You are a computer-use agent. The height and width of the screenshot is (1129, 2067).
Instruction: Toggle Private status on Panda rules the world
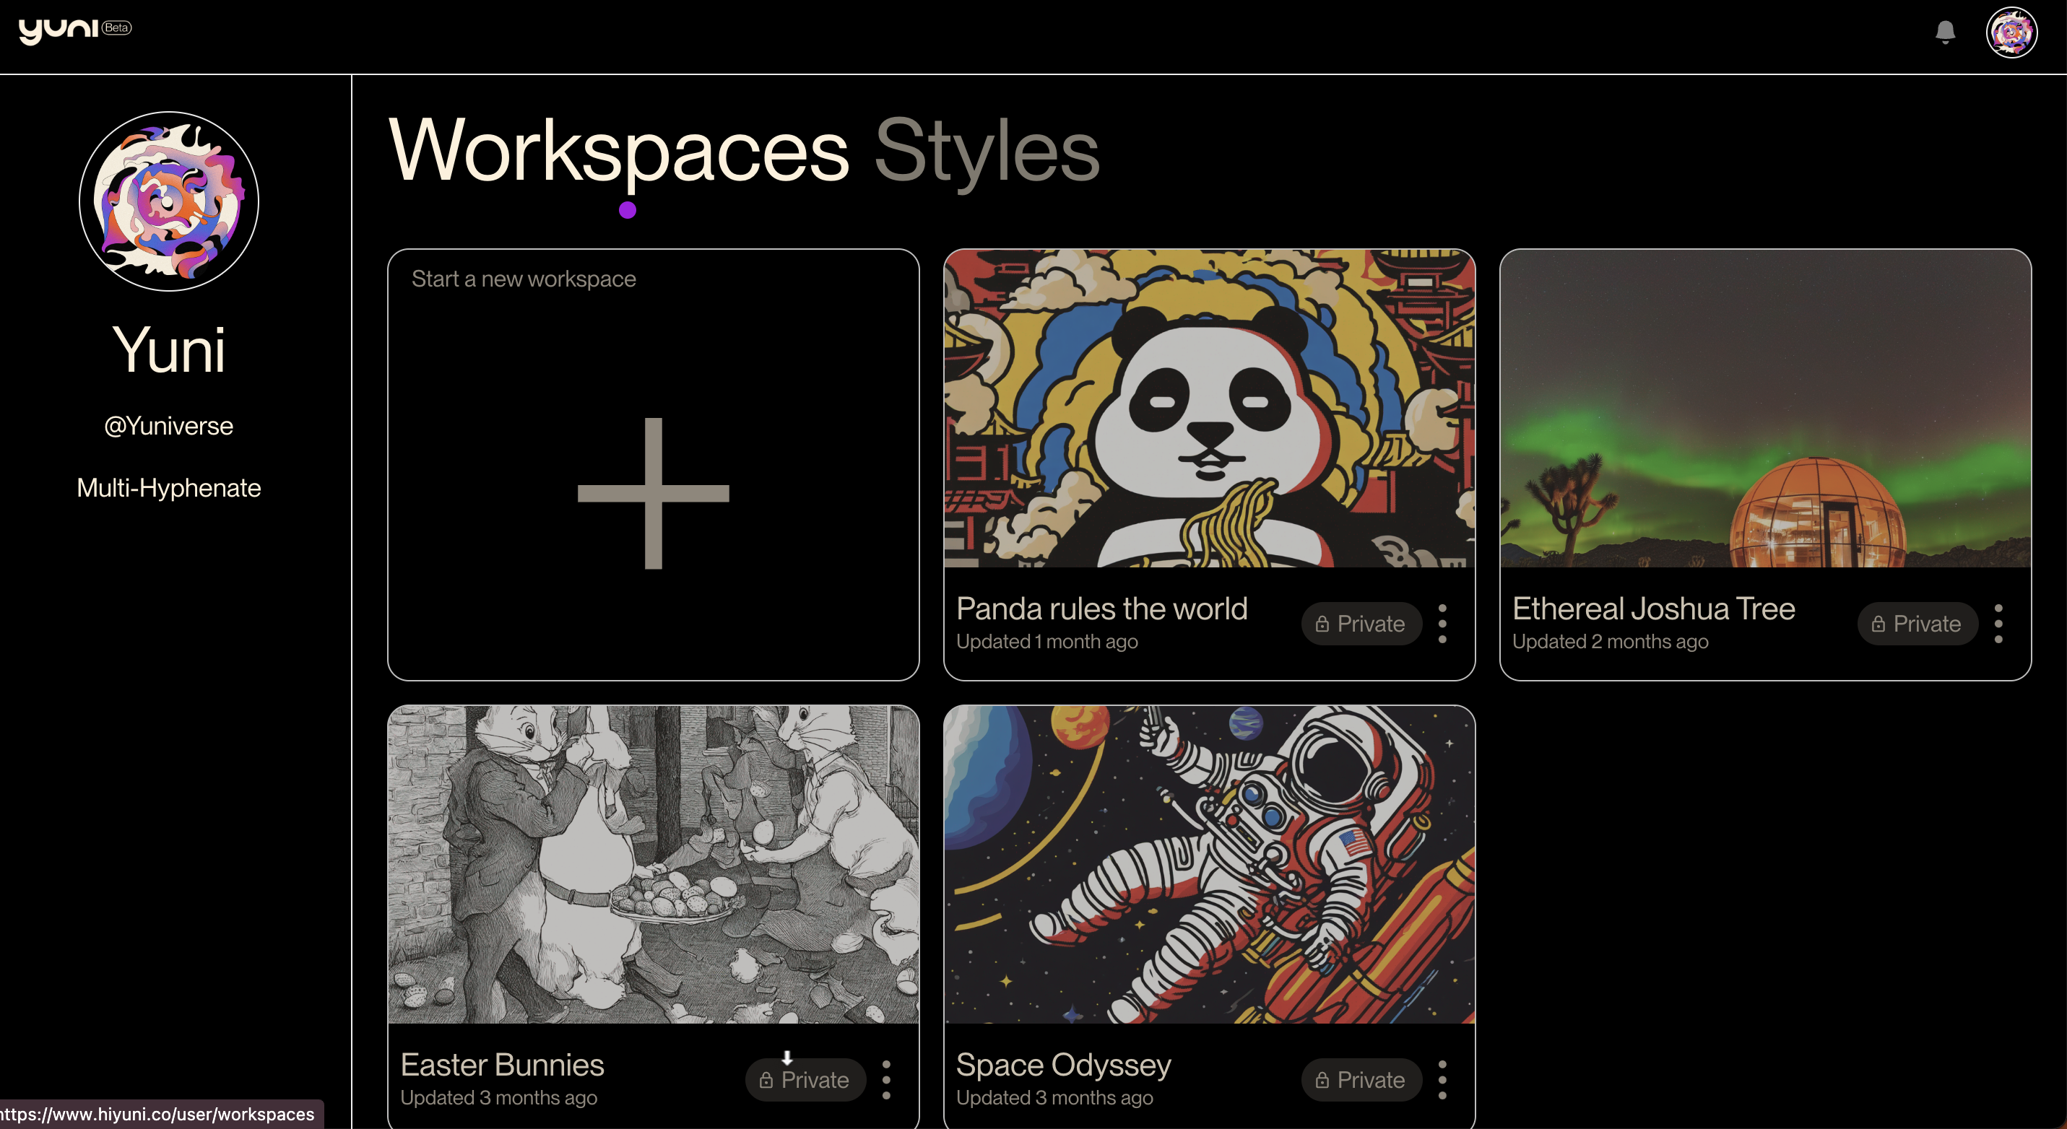(1361, 624)
